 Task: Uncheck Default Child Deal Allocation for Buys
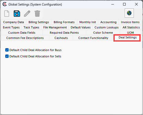(7, 50)
